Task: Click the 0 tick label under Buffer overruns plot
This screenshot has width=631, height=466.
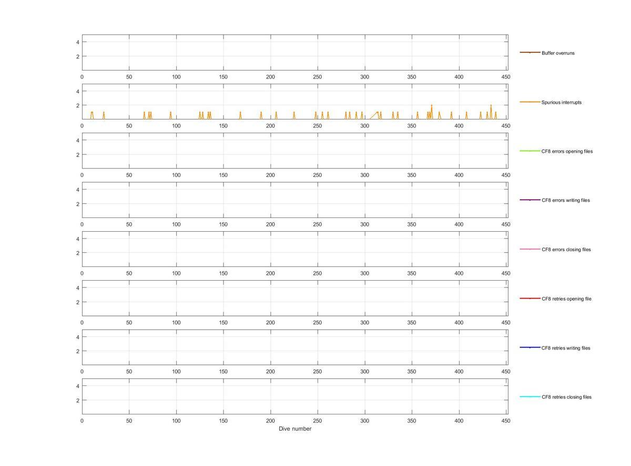Action: pyautogui.click(x=82, y=77)
